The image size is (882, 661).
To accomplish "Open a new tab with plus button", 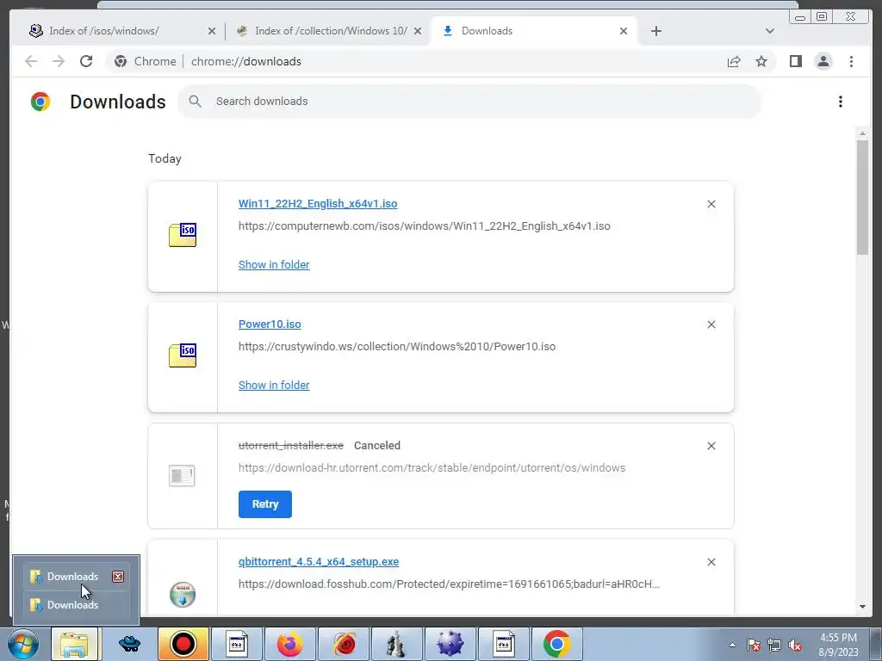I will [655, 31].
